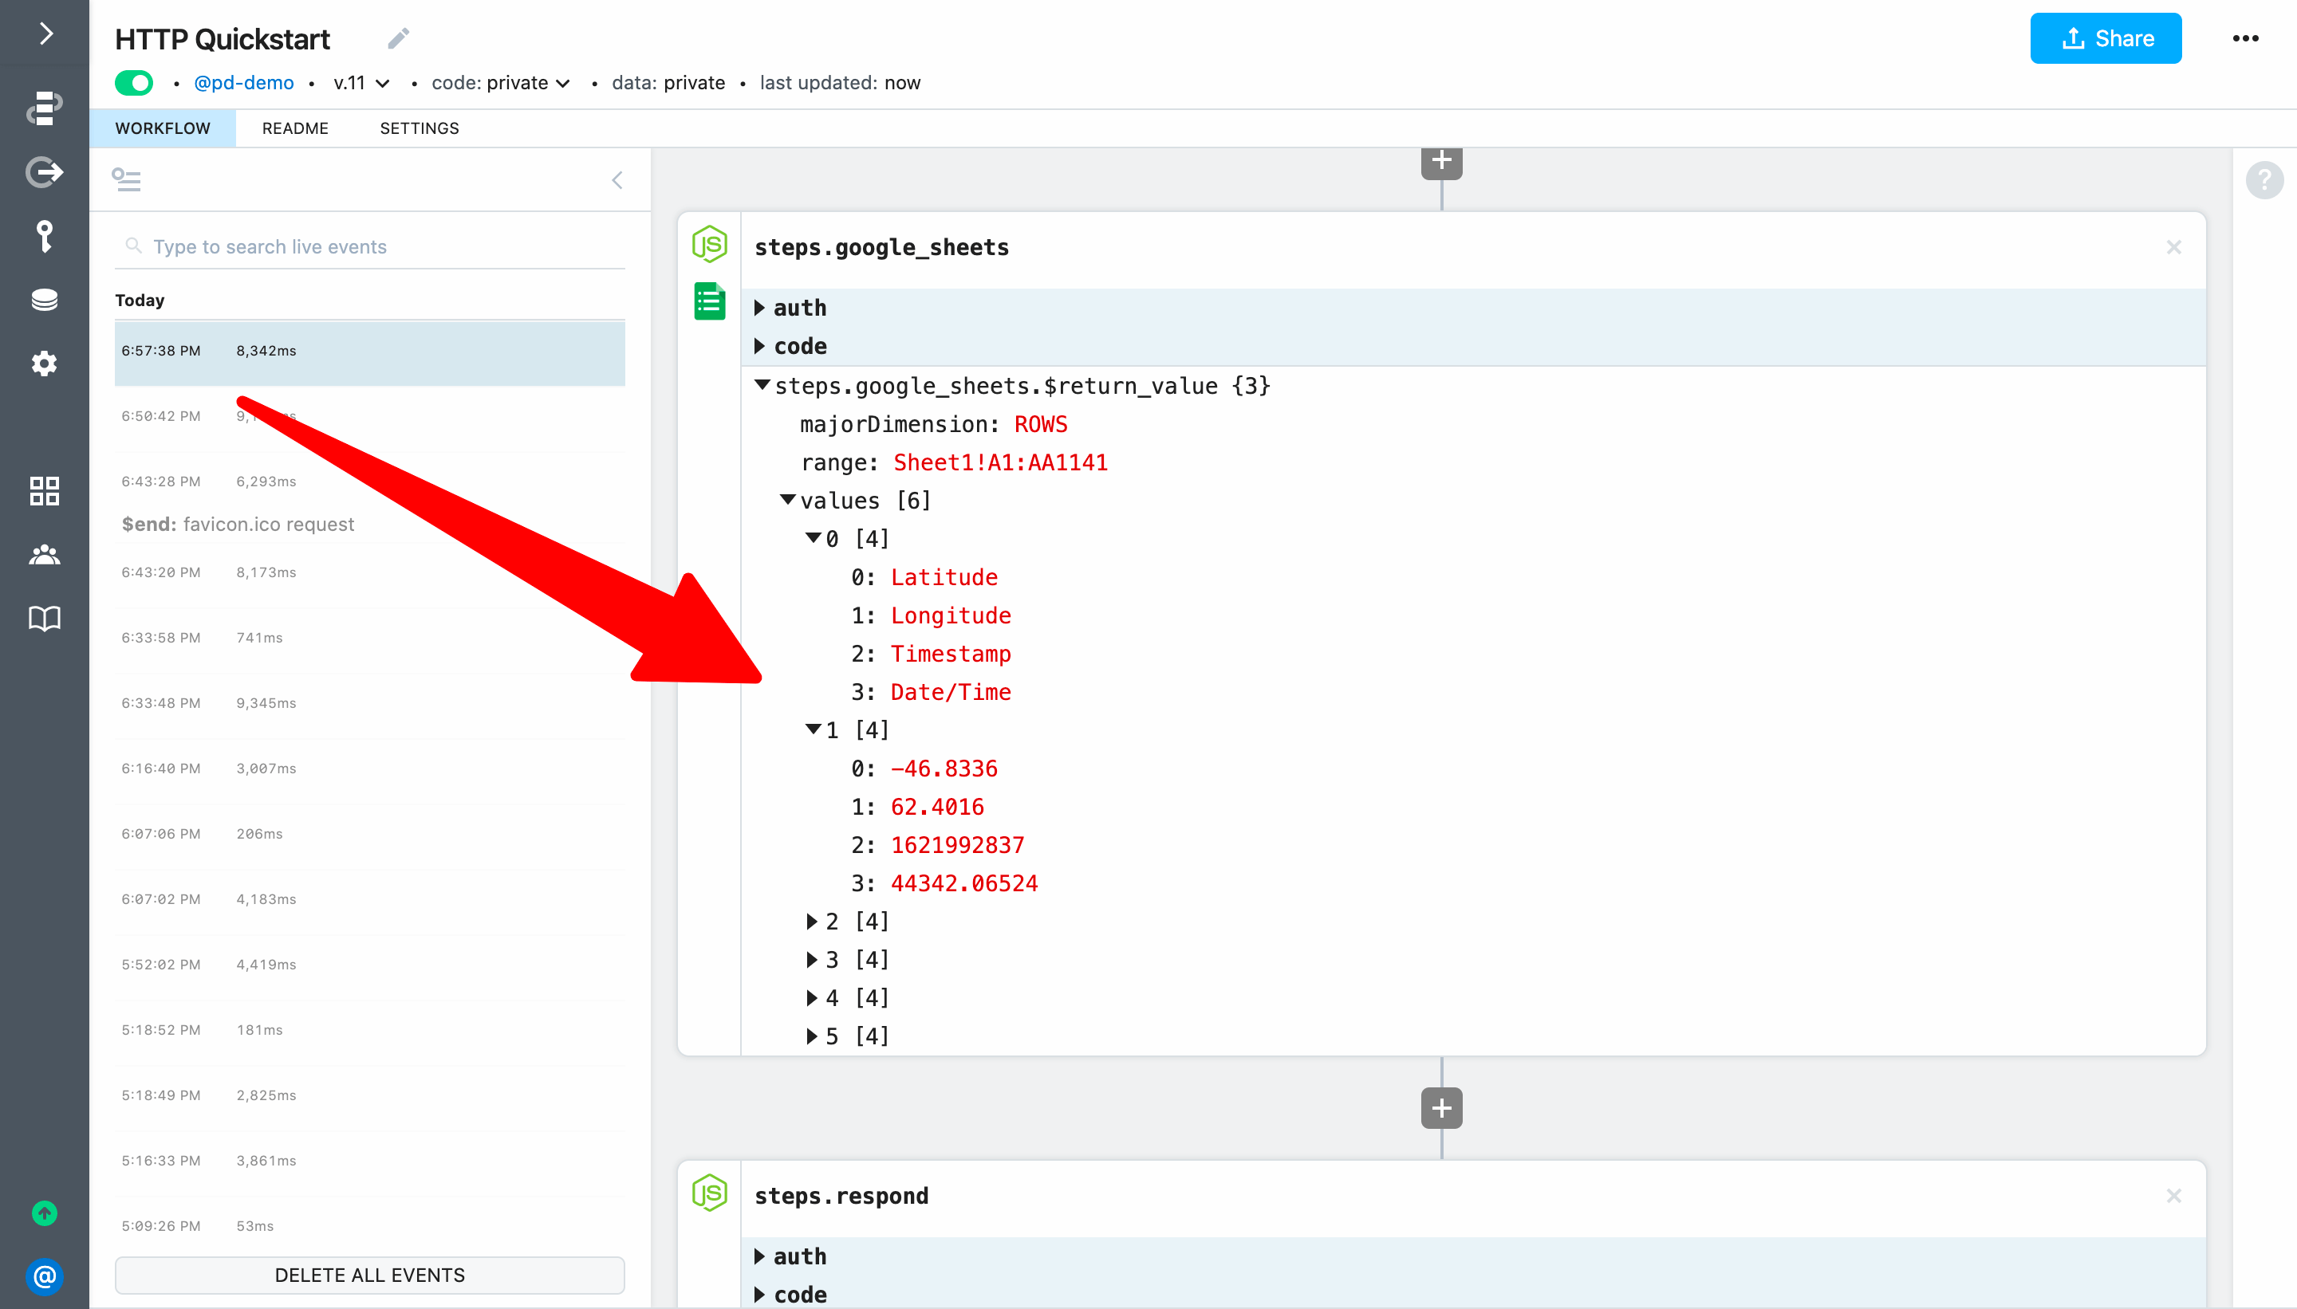Click the blue Share button
Screen dimensions: 2297x1309
click(2105, 38)
